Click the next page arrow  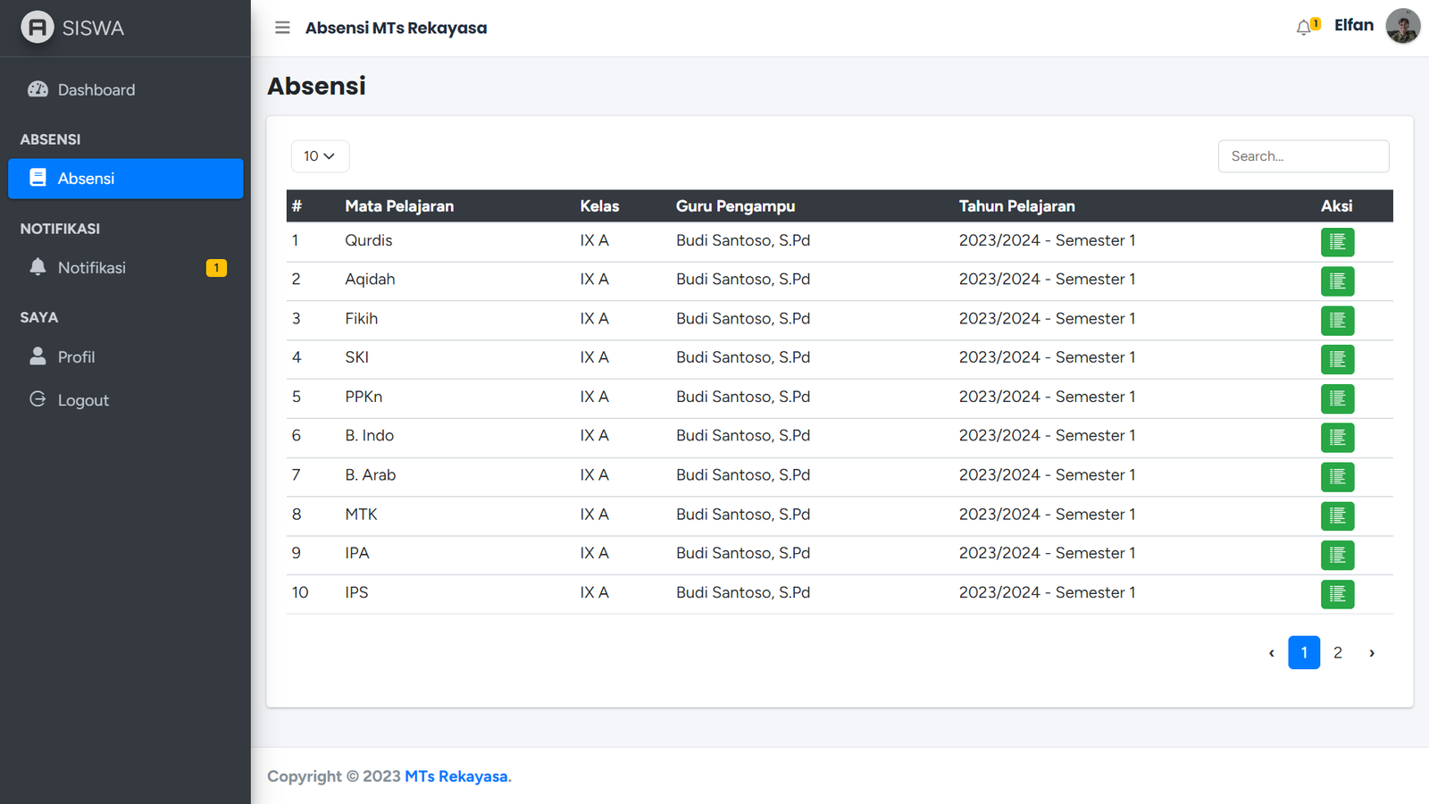click(1372, 653)
